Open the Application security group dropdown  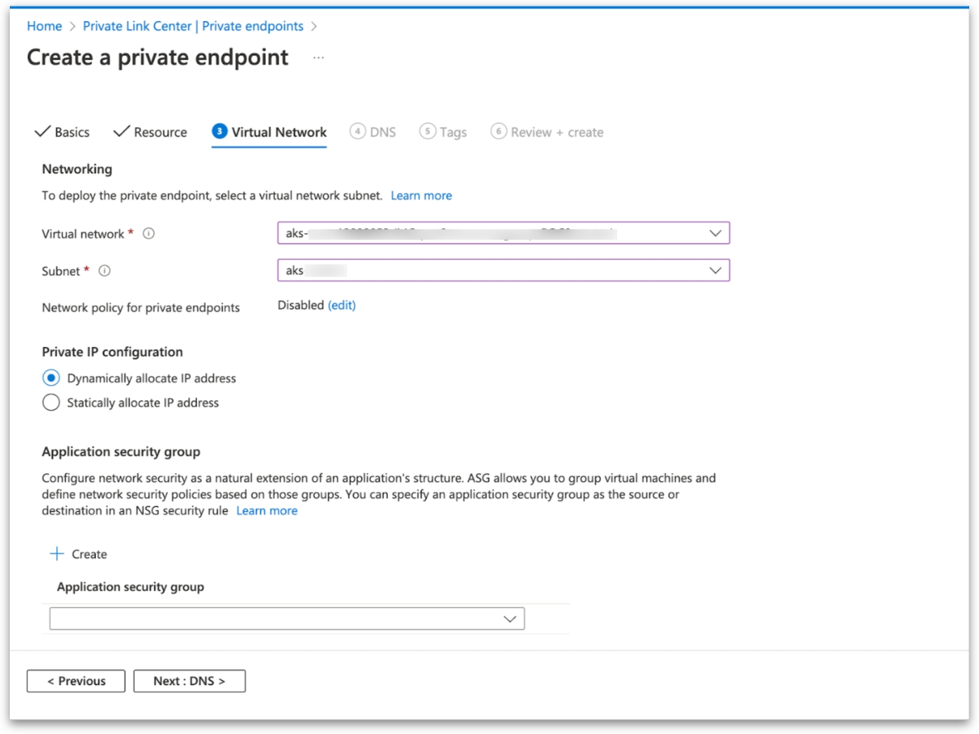509,619
